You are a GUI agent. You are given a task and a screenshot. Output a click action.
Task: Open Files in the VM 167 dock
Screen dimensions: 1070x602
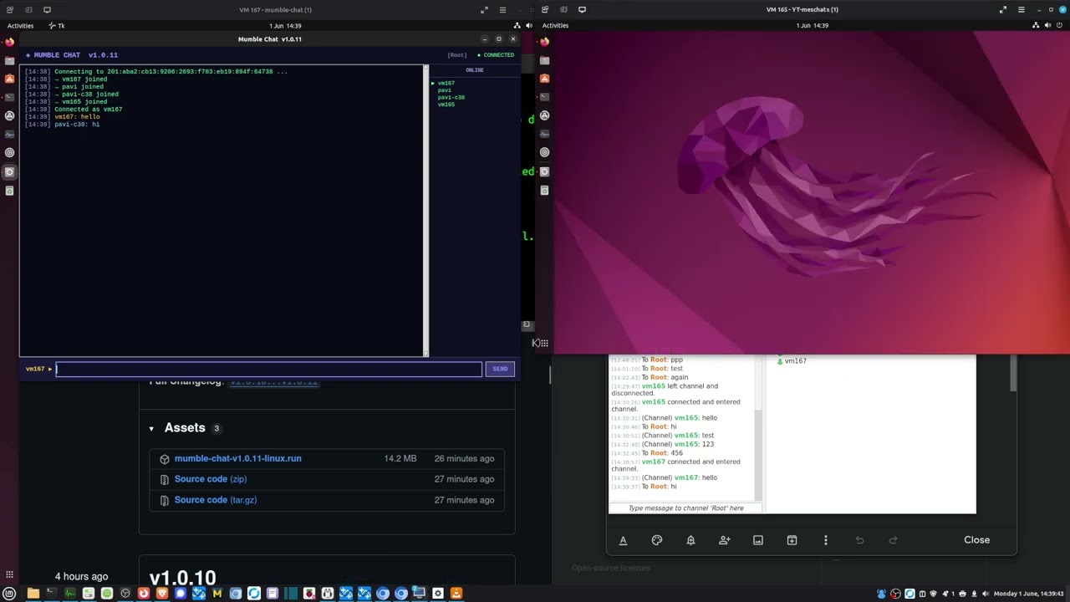pos(9,60)
